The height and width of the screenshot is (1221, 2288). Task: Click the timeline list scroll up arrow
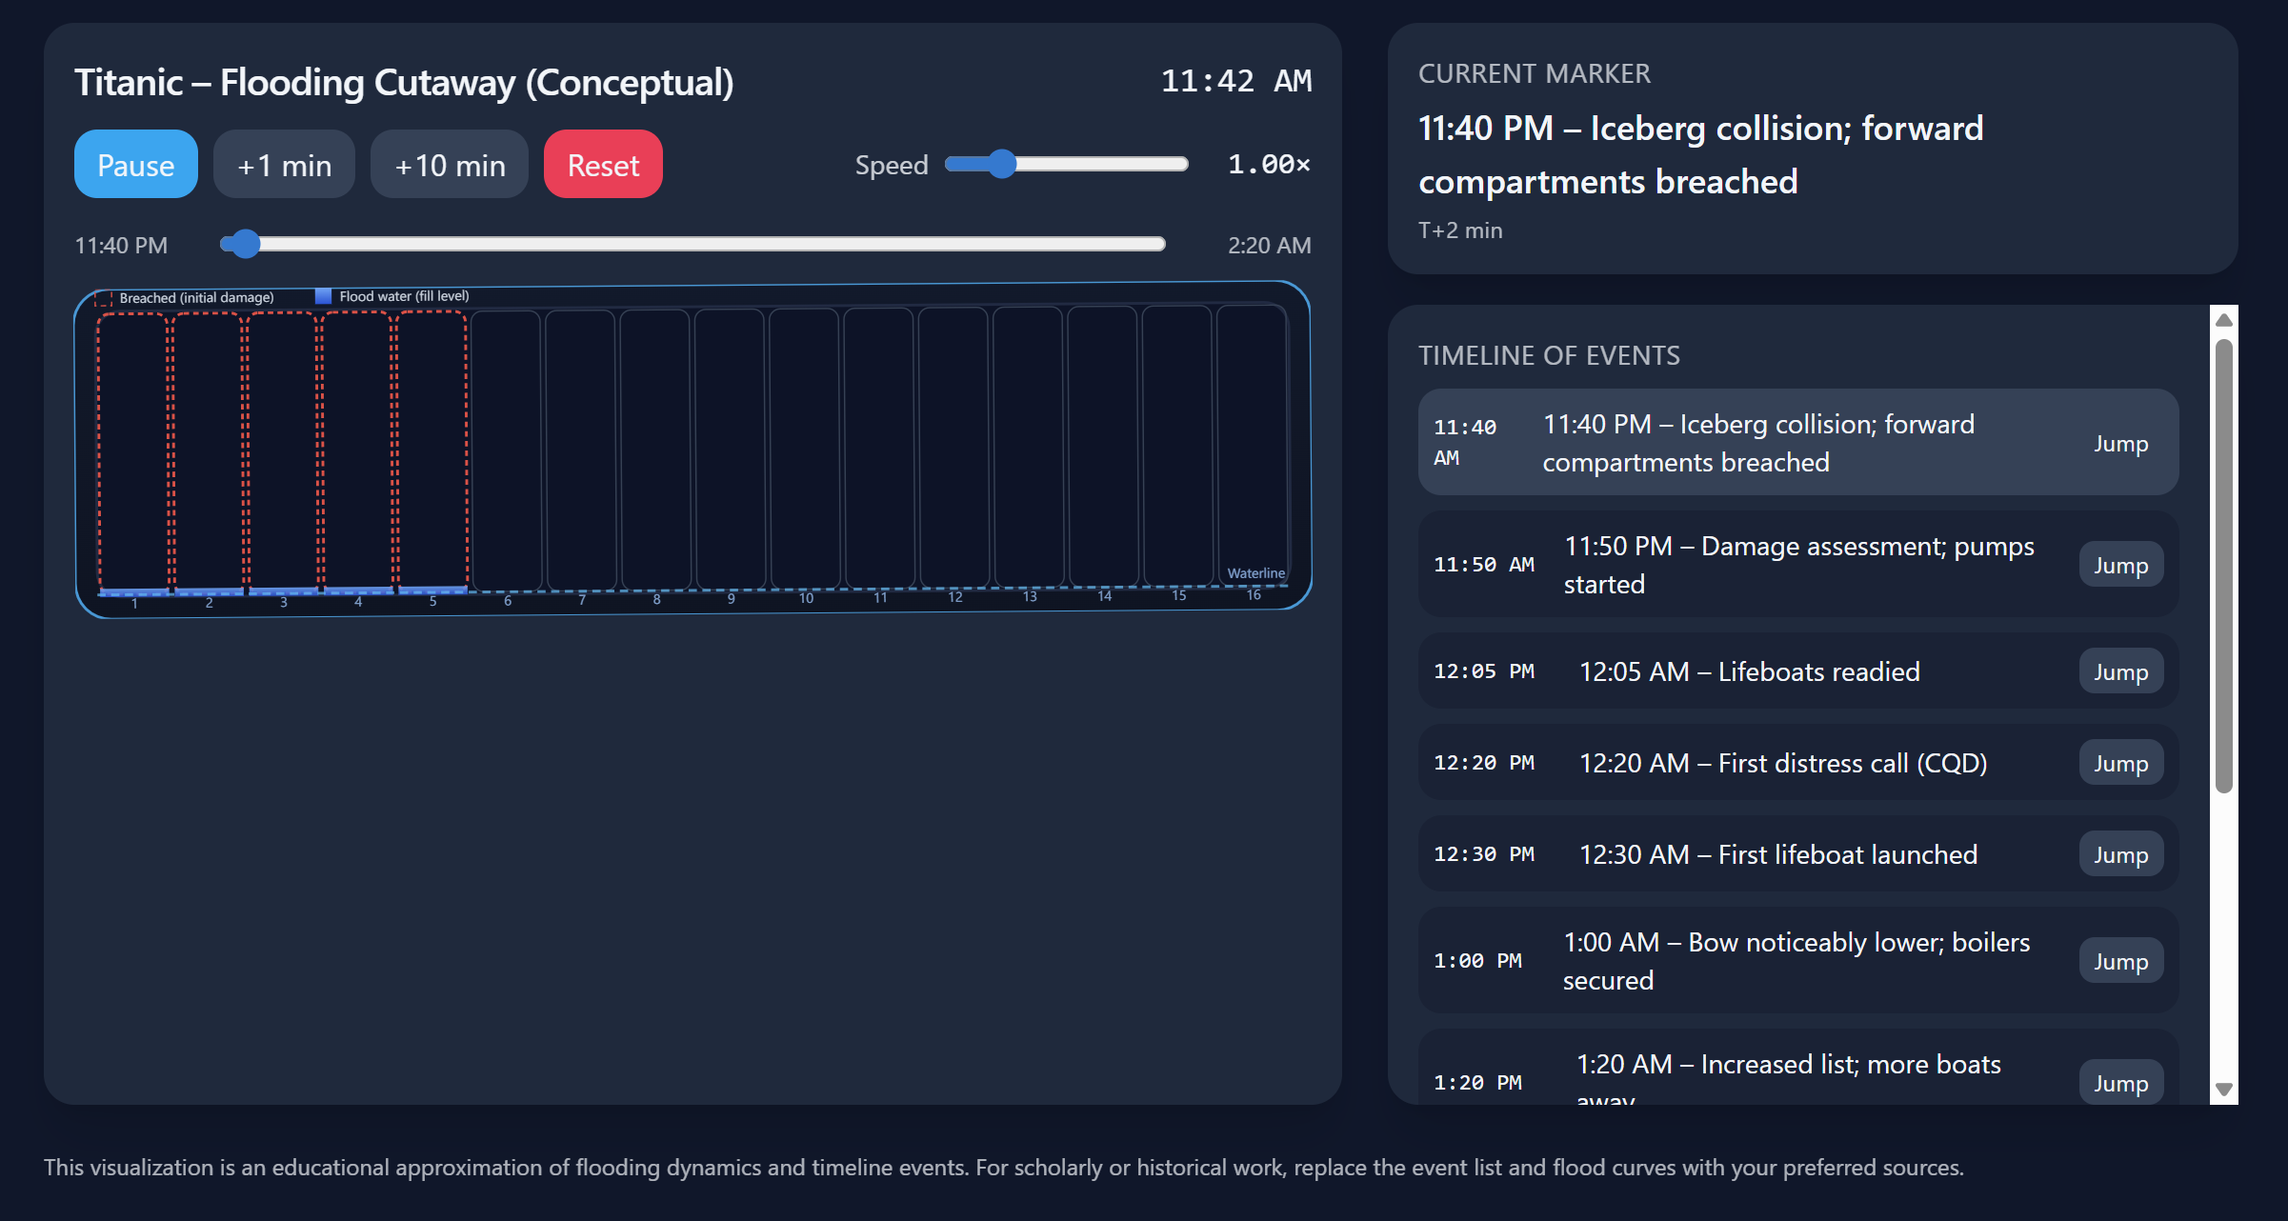click(2224, 320)
